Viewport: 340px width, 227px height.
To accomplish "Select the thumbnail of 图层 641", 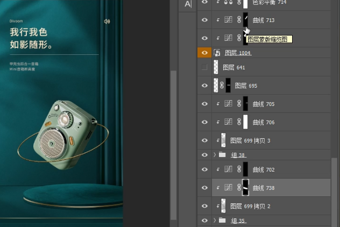I will point(216,67).
